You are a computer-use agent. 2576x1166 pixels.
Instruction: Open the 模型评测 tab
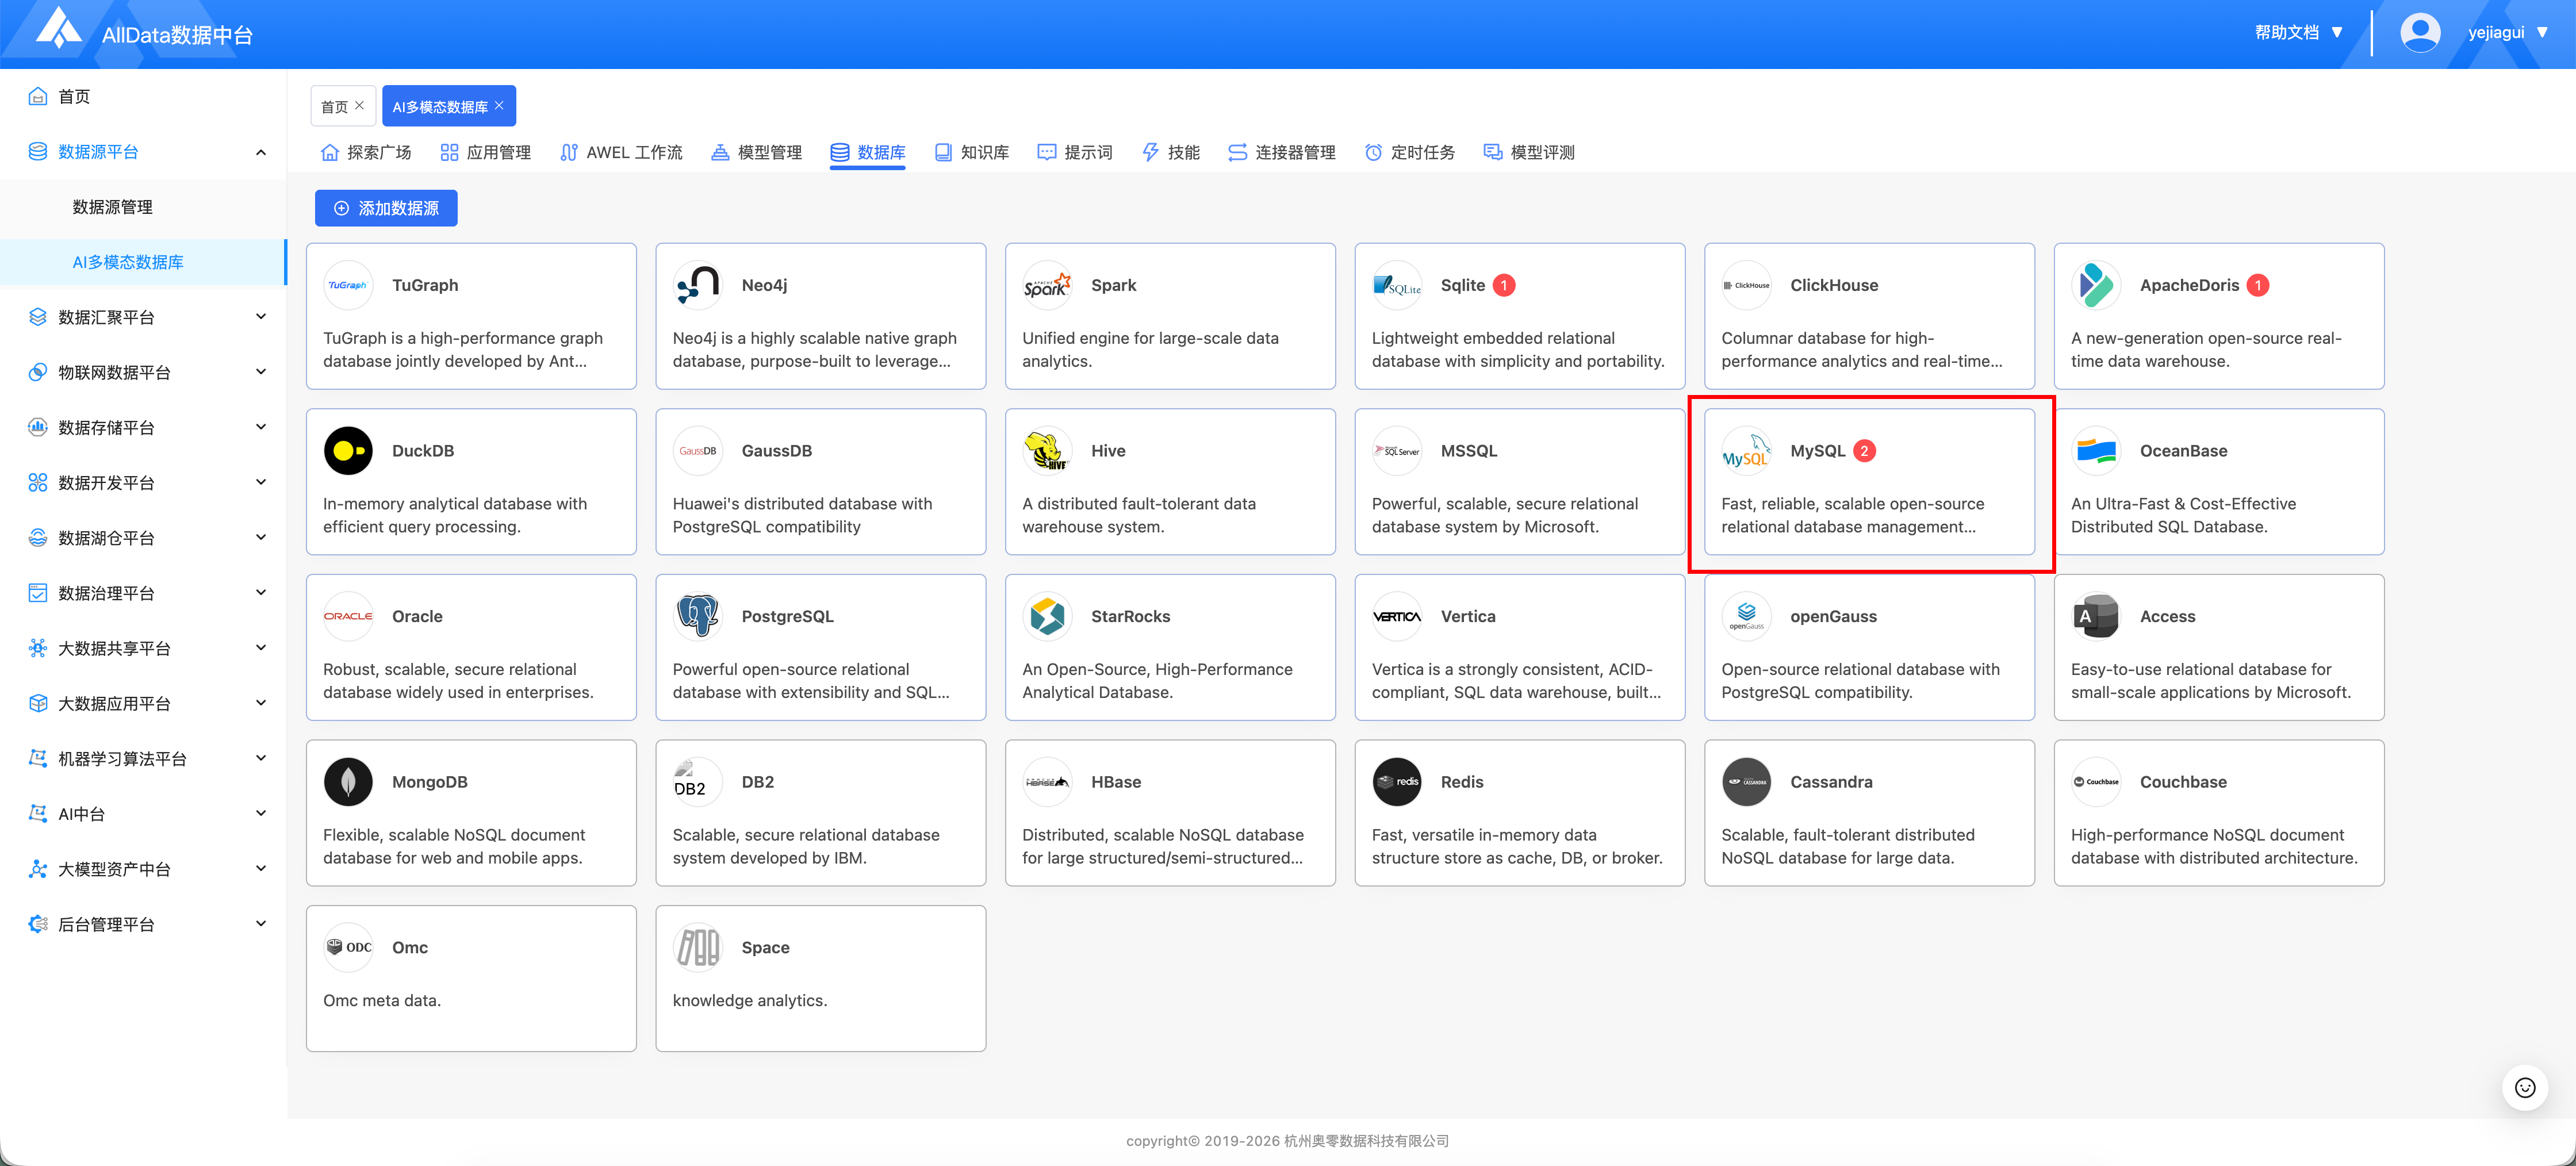(x=1529, y=153)
